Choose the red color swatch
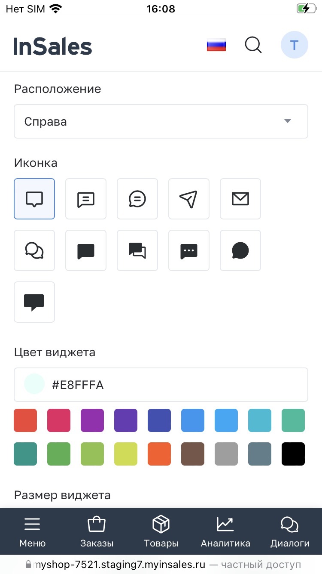Viewport: 322px width, 574px height. click(25, 420)
